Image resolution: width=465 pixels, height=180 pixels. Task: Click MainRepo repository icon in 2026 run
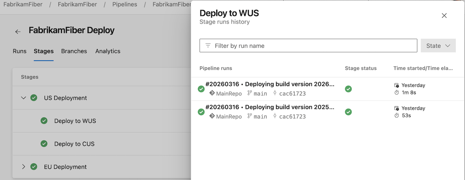pyautogui.click(x=212, y=93)
